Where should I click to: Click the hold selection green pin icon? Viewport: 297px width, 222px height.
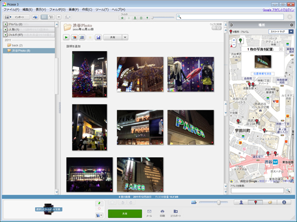tap(99, 203)
